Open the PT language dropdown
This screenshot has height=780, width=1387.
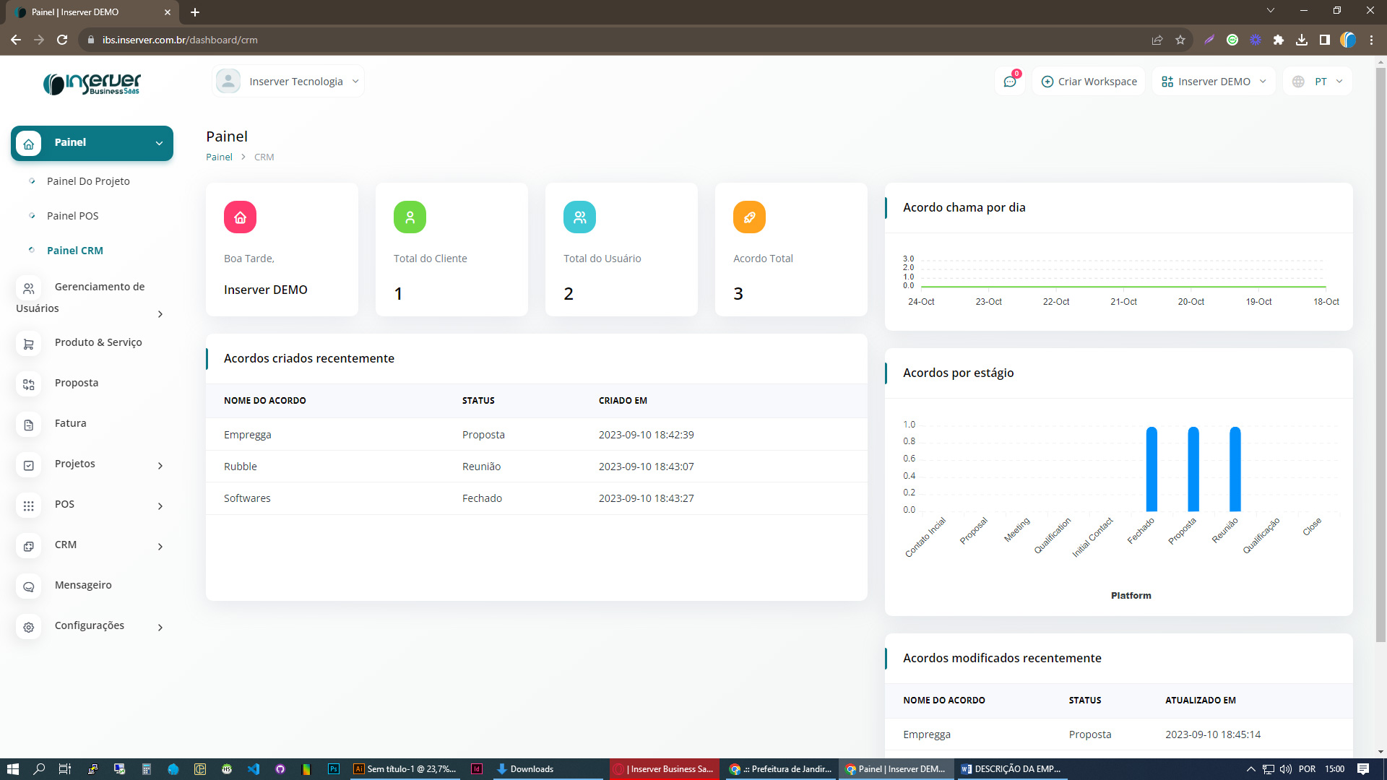coord(1319,82)
